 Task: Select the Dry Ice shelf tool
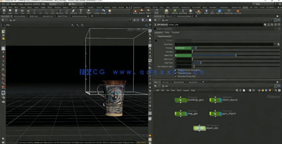[x=206, y=11]
